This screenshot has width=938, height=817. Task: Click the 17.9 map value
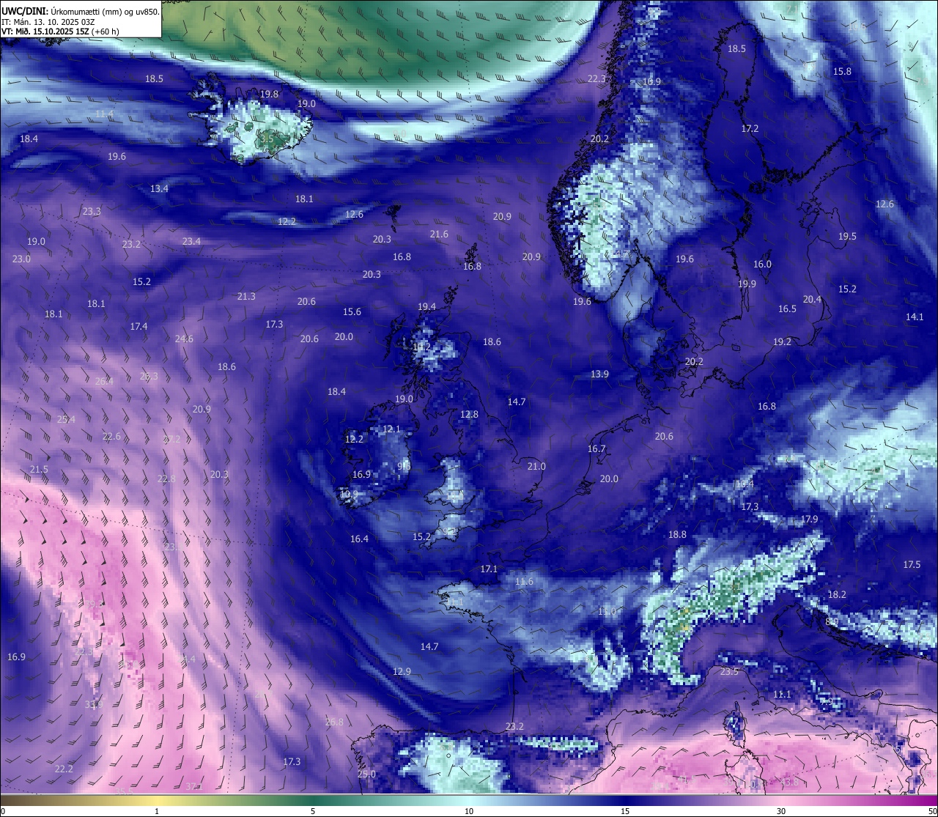pos(809,520)
